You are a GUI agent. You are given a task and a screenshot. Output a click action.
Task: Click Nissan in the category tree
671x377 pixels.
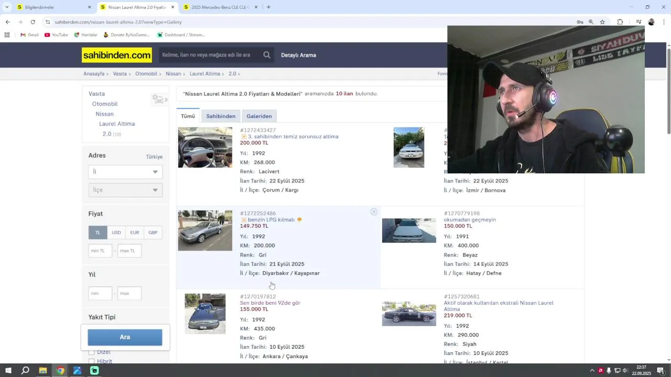(104, 114)
